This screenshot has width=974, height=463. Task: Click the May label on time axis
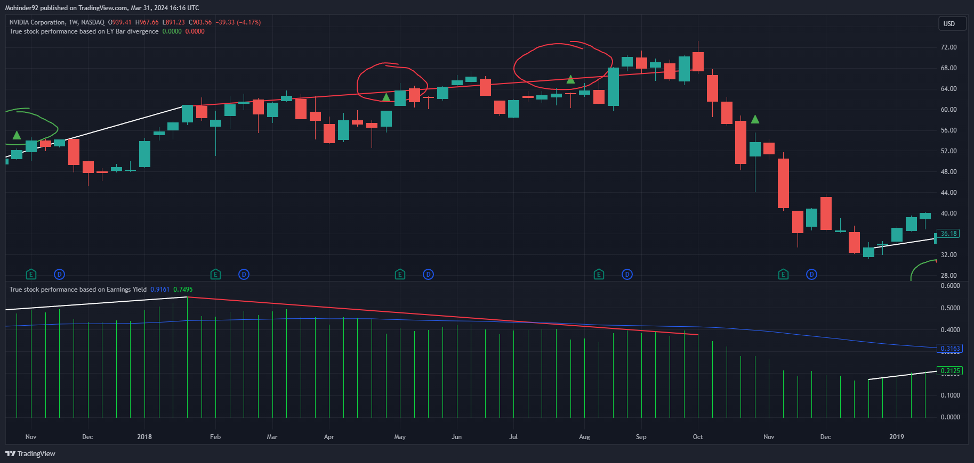(x=400, y=437)
